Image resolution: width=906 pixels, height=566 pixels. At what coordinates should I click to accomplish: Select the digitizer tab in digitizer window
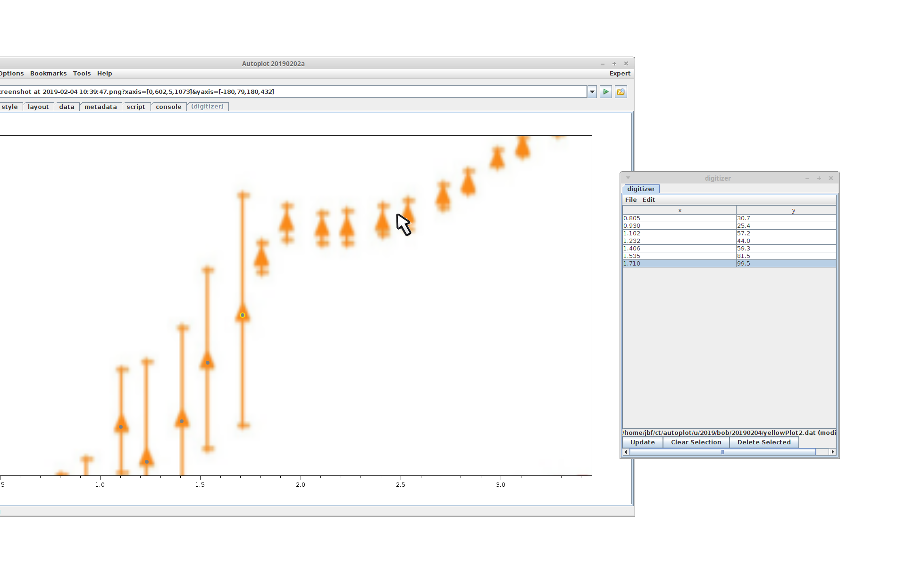pyautogui.click(x=641, y=189)
